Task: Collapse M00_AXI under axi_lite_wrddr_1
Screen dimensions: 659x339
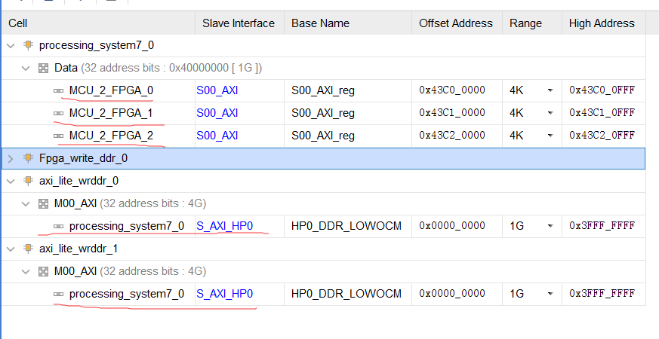Action: click(x=26, y=271)
